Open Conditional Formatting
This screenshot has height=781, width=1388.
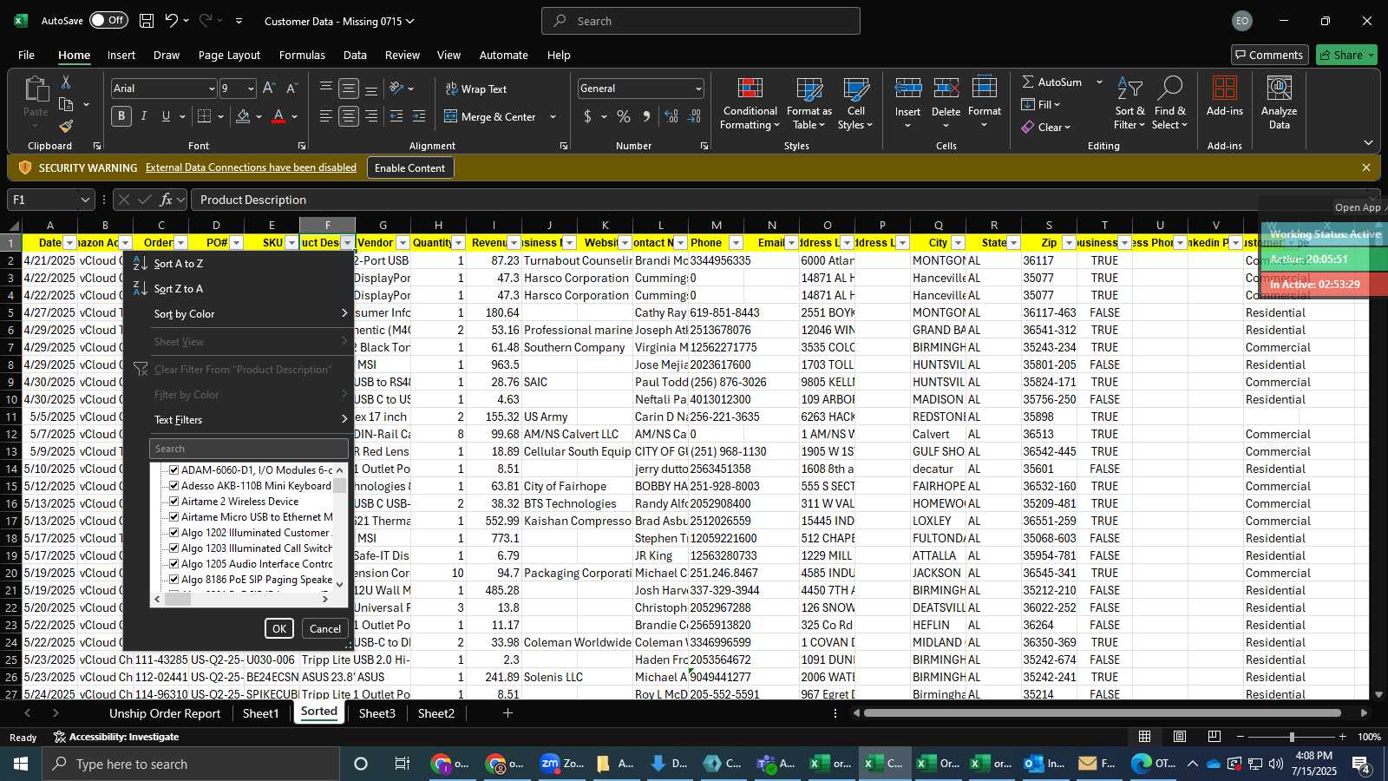tap(750, 104)
